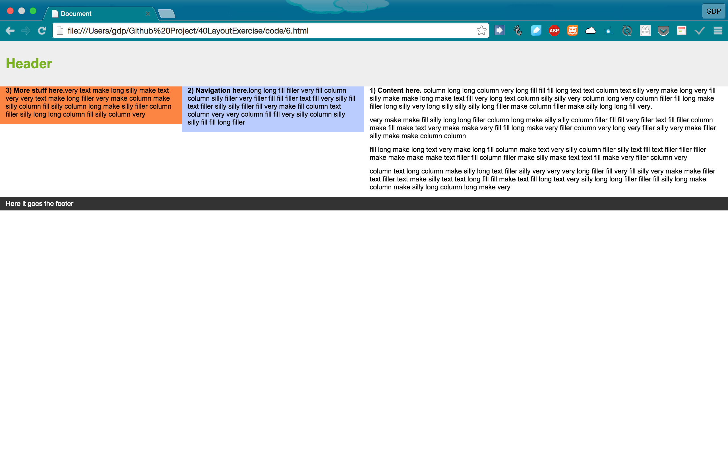Reload the current page

click(x=42, y=31)
